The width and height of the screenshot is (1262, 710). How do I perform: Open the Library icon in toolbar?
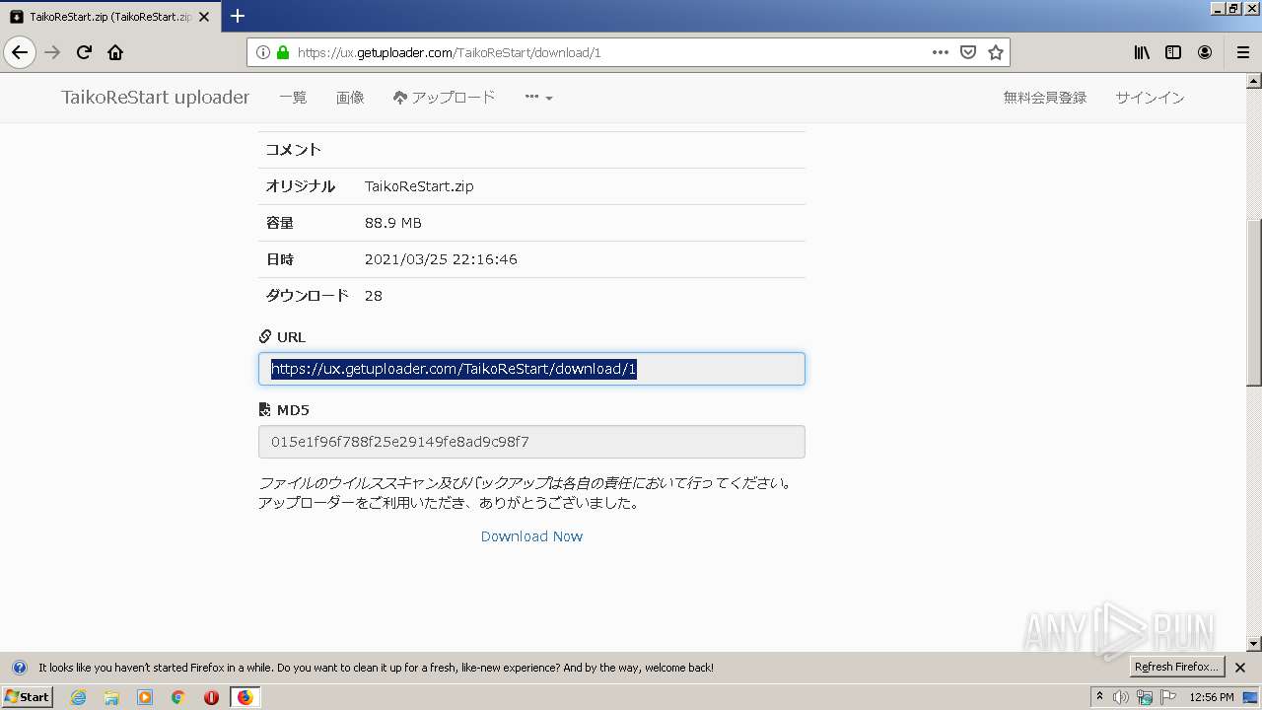1142,52
